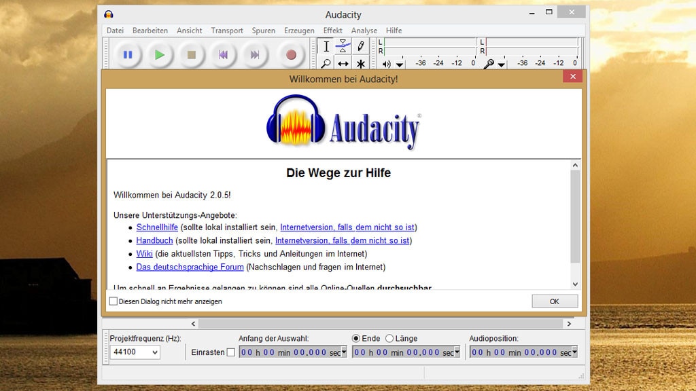
Task: Open the 'Anfang der Auswahl' format dropdown
Action: pos(345,352)
